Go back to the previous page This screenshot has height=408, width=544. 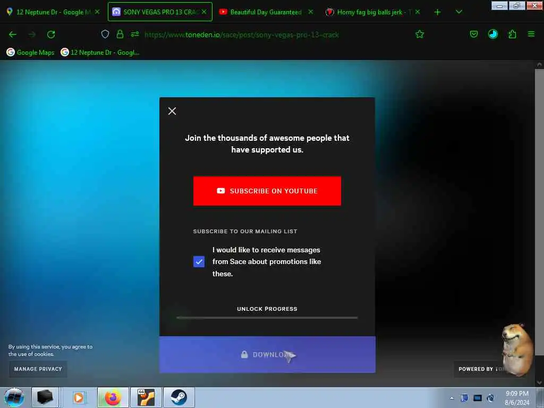click(13, 35)
